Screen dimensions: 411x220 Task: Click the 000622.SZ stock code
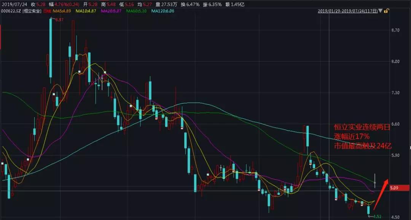11,11
